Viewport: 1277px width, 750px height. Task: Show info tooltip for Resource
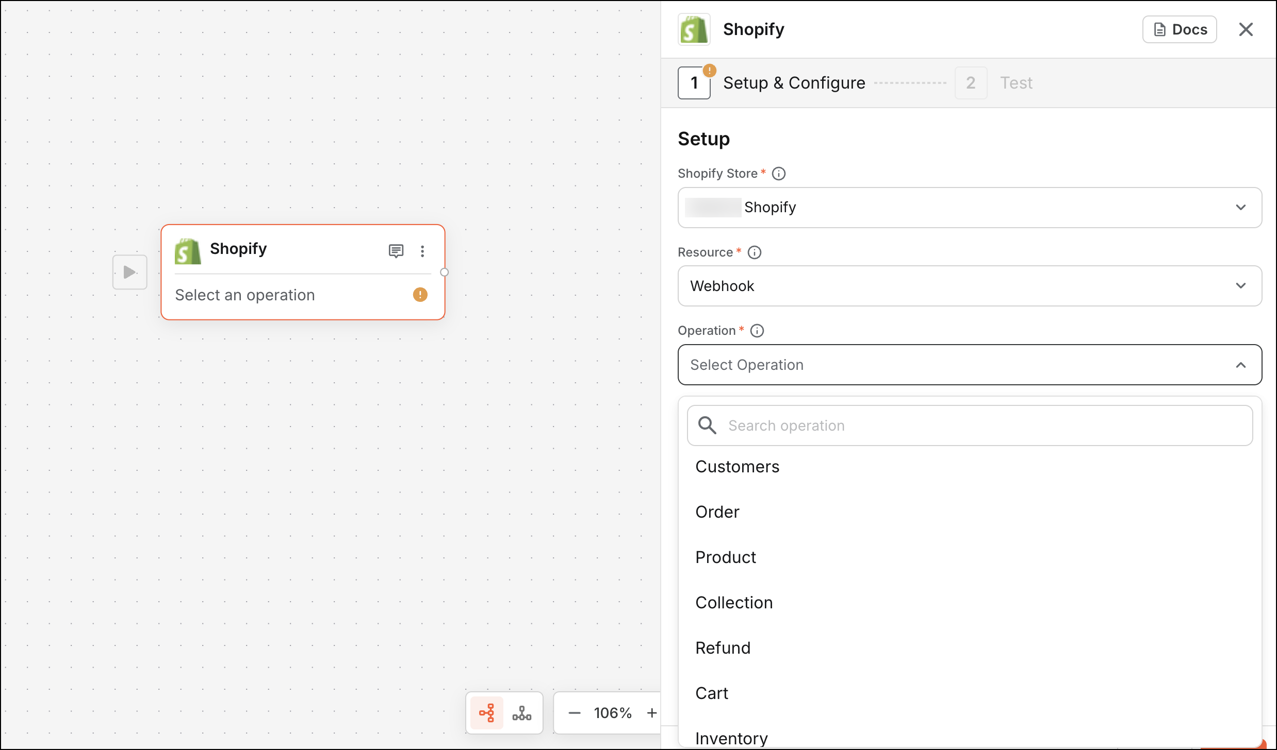pos(755,252)
